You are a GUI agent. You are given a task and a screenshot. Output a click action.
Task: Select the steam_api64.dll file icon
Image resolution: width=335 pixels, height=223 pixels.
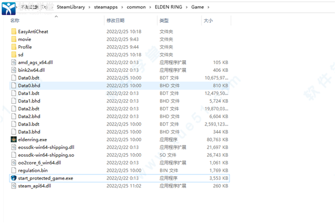pos(13,186)
